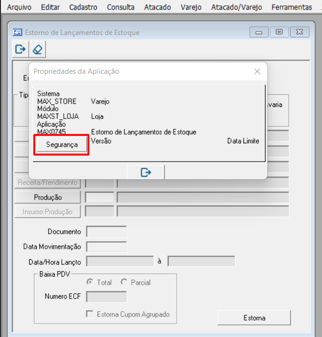Close the Propriedades da Aplicação dialog
Image resolution: width=322 pixels, height=337 pixels.
coord(257,71)
